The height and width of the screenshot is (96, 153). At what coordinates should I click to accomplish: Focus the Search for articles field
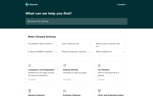[x=76, y=21]
